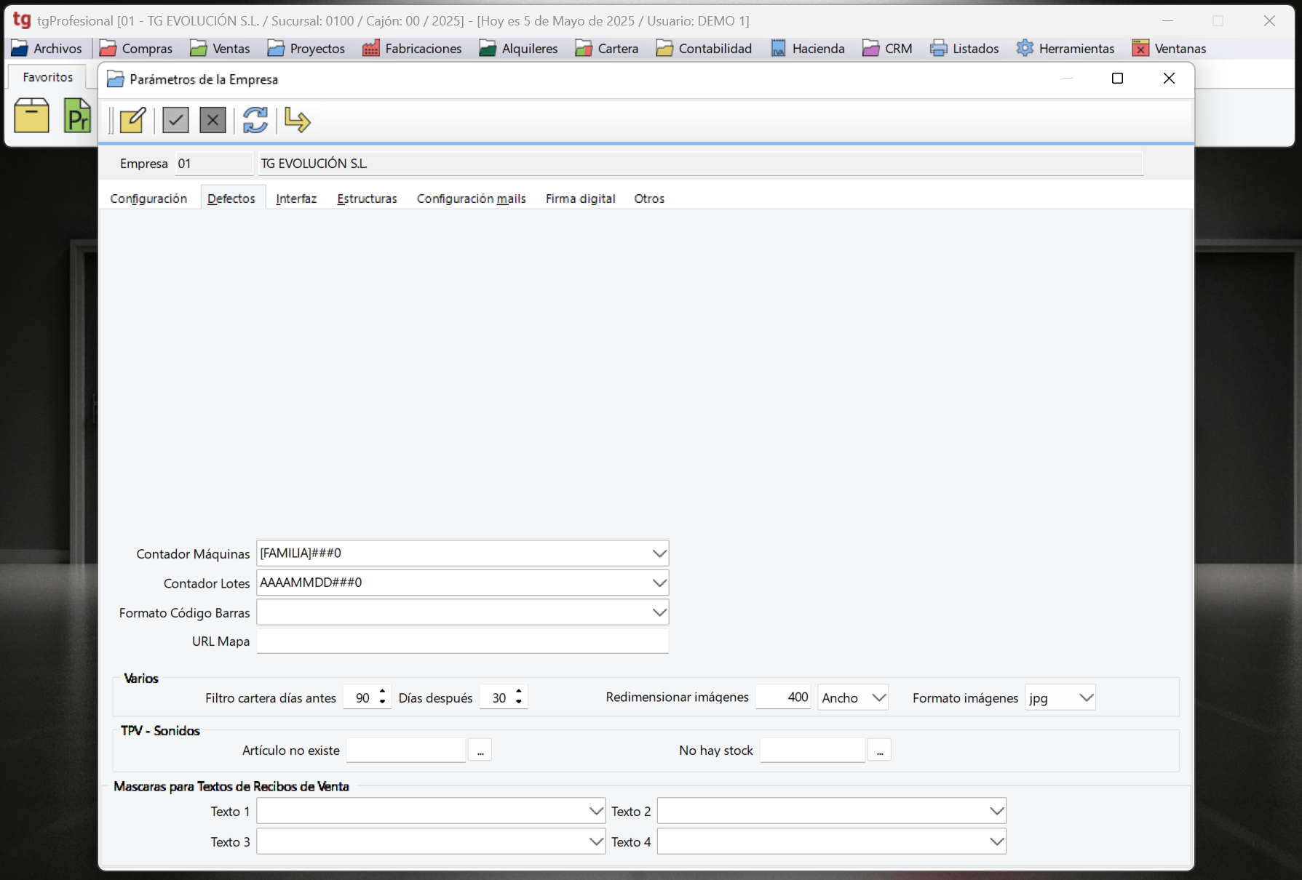Click the edit pencil toolbar icon
This screenshot has width=1302, height=880.
132,120
